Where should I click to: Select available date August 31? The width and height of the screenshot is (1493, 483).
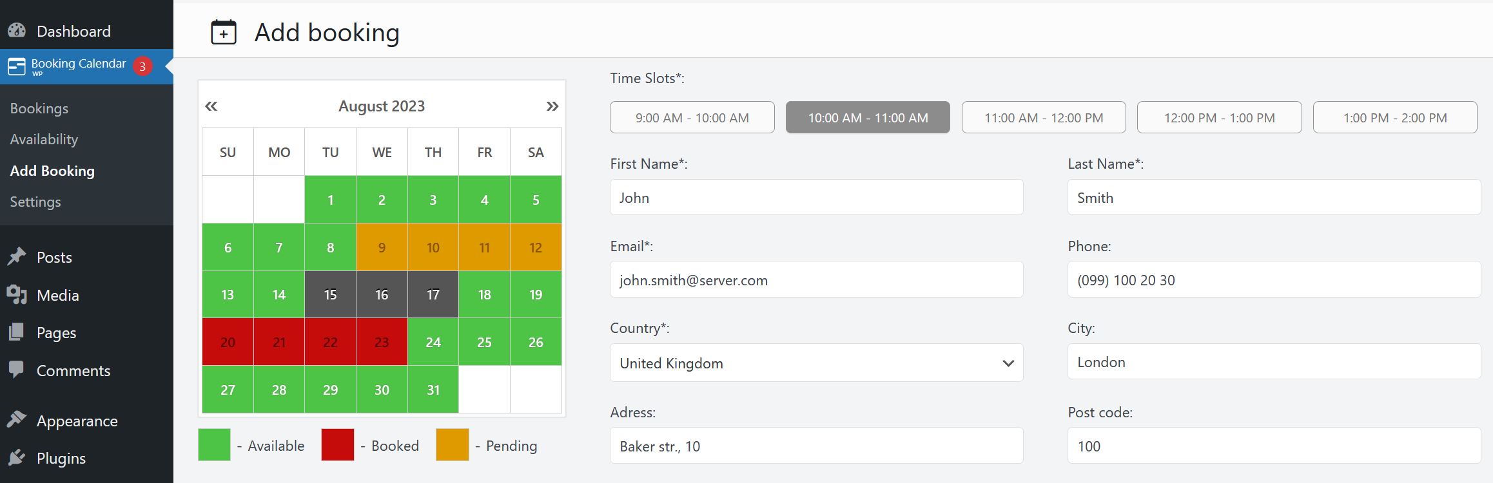pos(433,390)
